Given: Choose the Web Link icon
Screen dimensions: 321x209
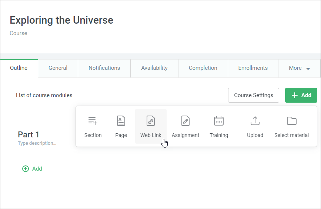Looking at the screenshot, I should pos(151,121).
